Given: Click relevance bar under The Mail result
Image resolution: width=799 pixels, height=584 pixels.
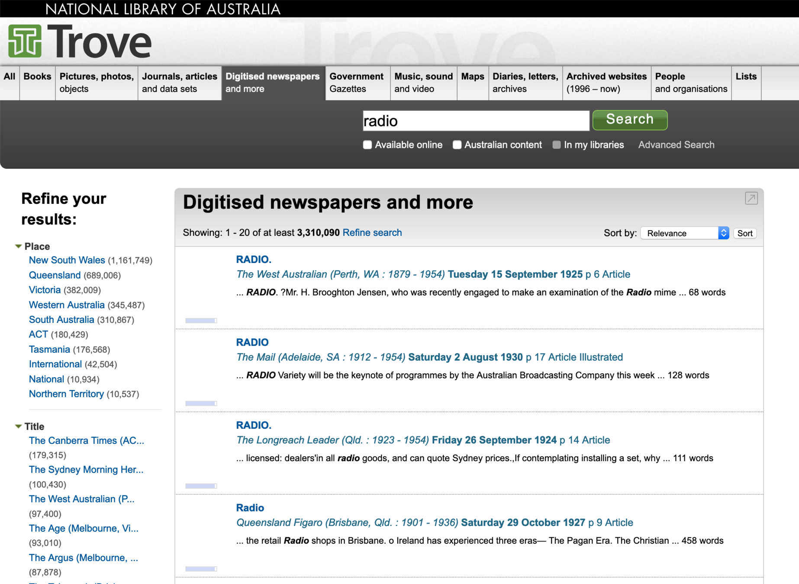Looking at the screenshot, I should coord(201,403).
